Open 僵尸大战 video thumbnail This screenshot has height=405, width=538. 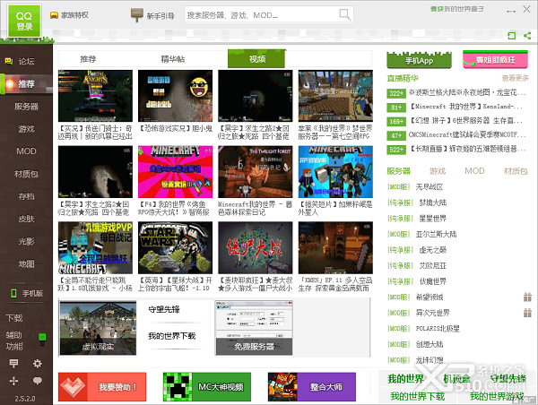(256, 247)
